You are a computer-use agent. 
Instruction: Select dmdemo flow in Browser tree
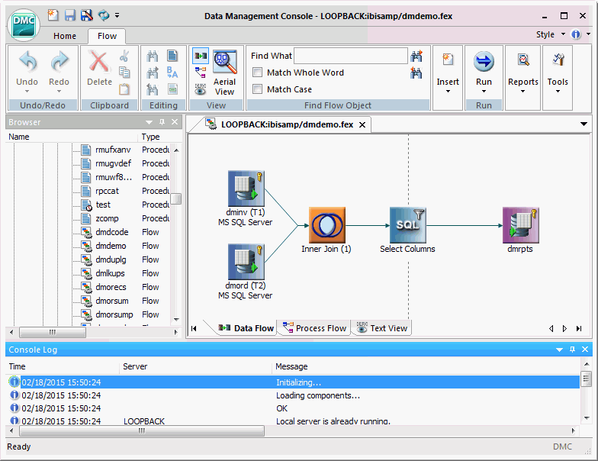point(111,246)
